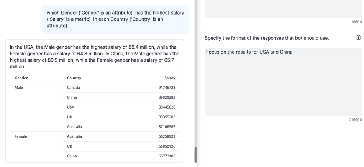
Task: Click the salary value 89929282
Action: coord(167,97)
